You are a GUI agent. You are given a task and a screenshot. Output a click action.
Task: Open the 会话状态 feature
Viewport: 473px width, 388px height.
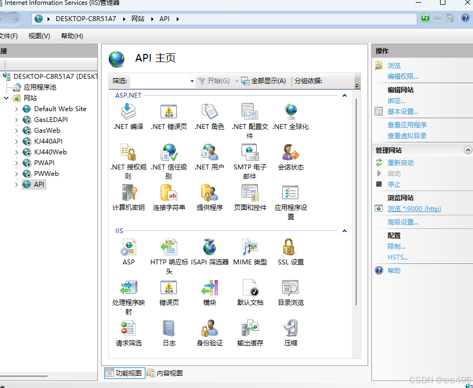point(290,157)
